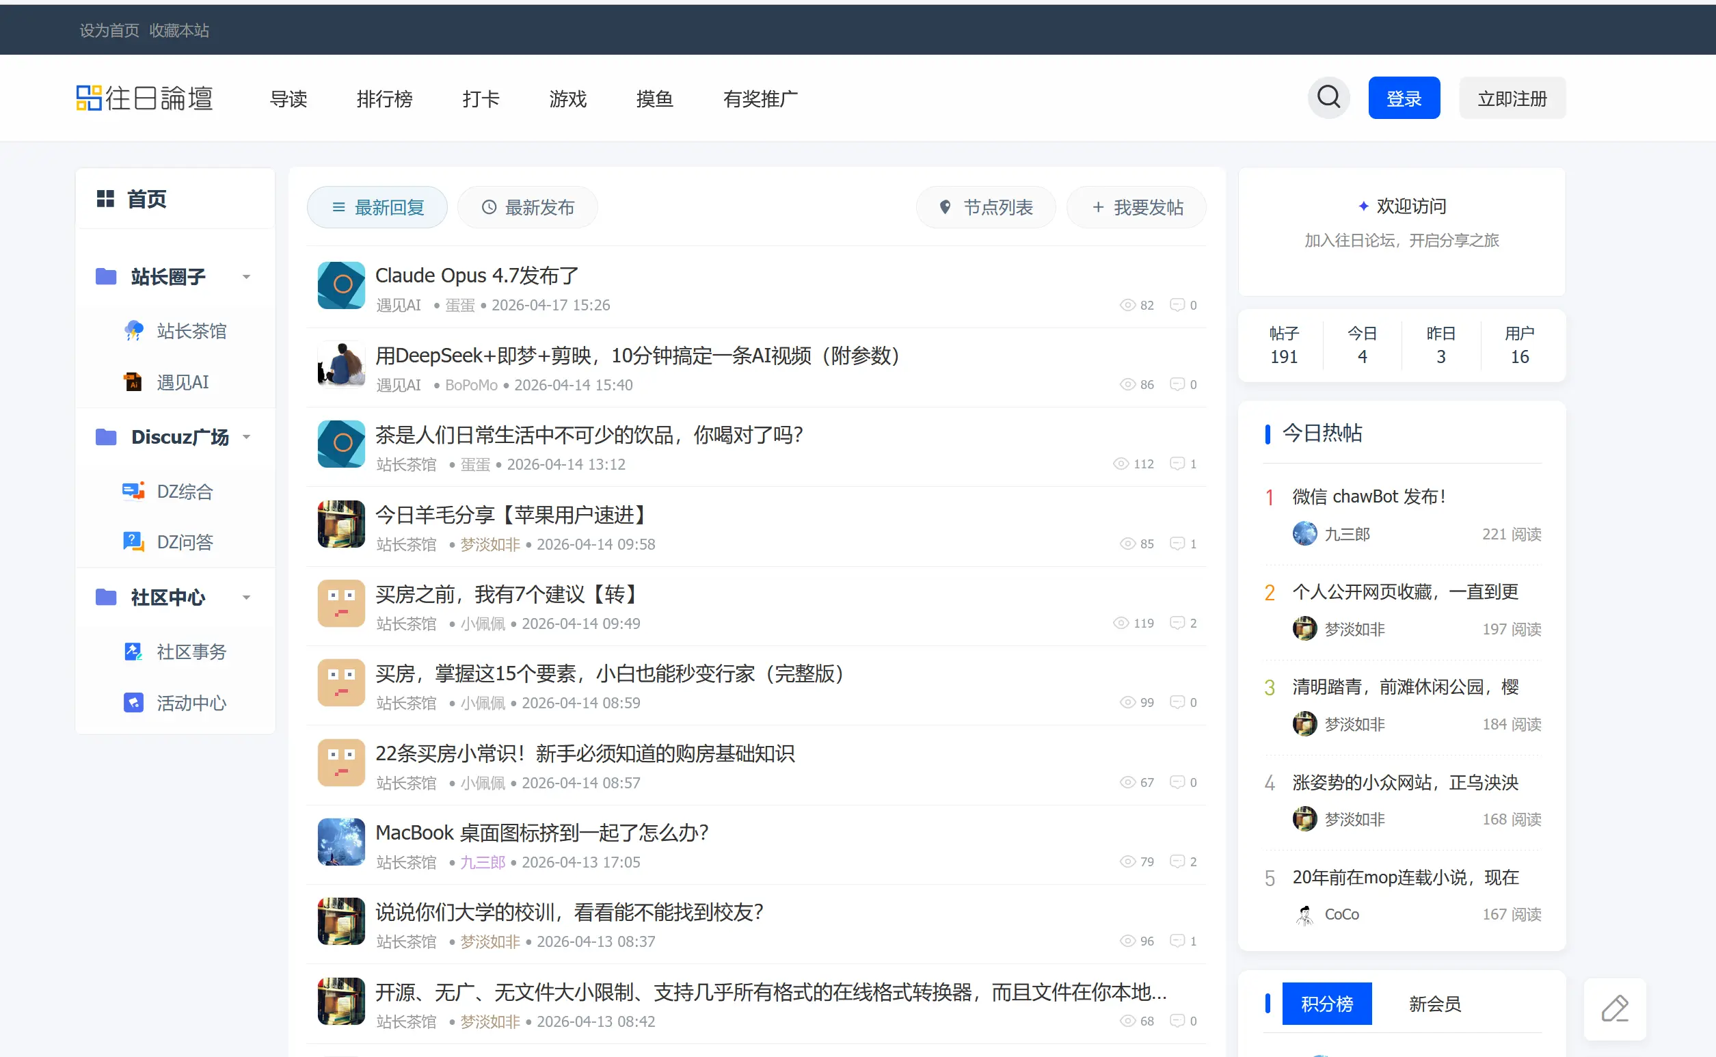Open 活动中心 sidebar node icon

coord(133,703)
